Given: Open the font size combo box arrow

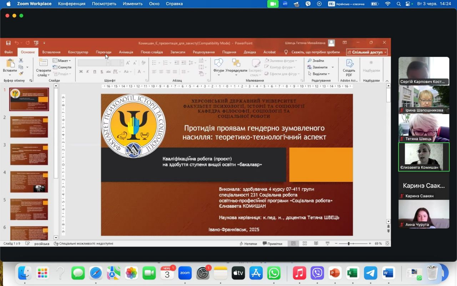Looking at the screenshot, I should (121, 63).
